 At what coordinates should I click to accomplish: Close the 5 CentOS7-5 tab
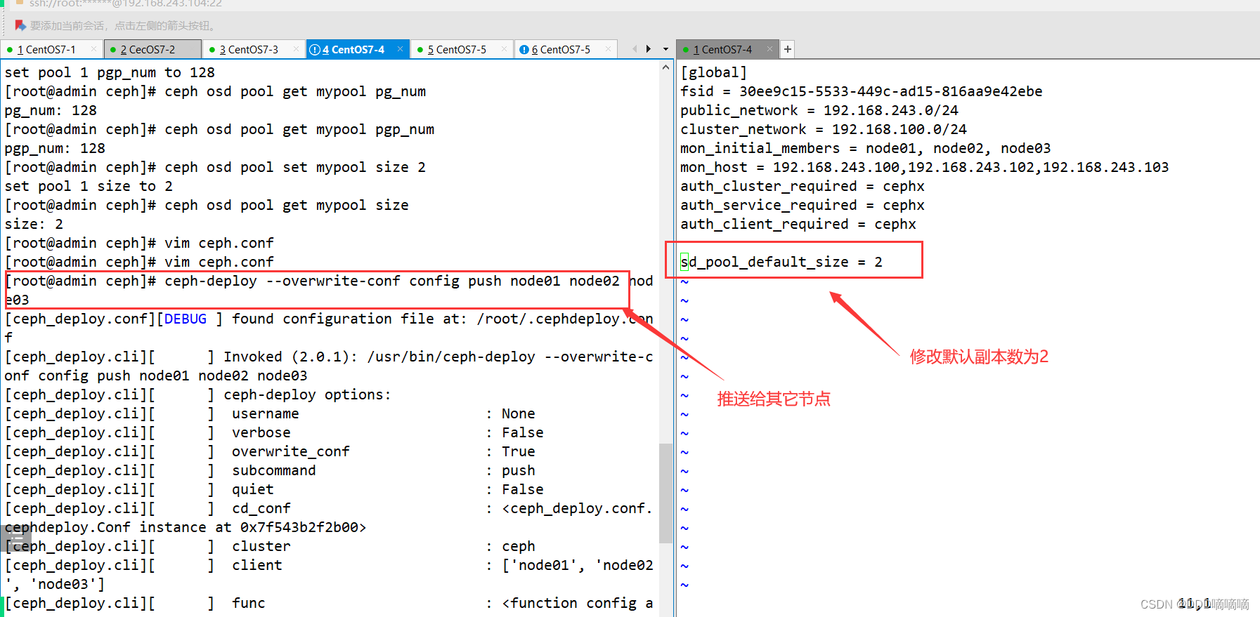click(504, 49)
